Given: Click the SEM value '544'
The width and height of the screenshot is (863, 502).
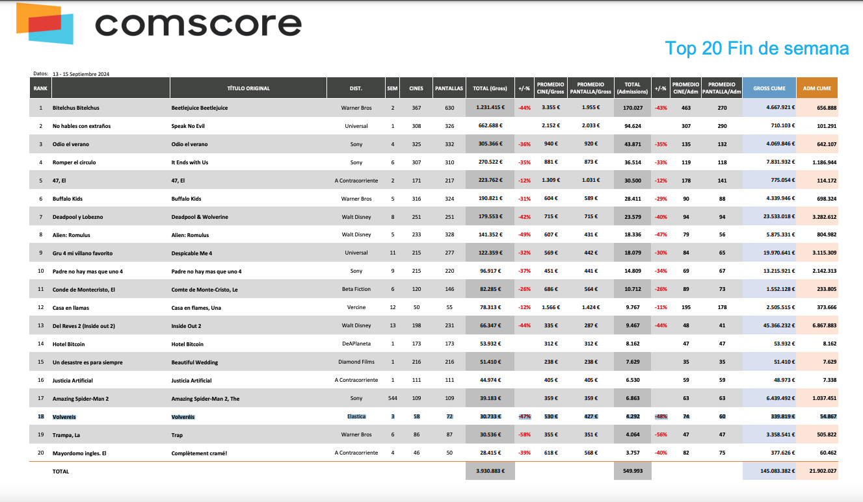Looking at the screenshot, I should 392,399.
